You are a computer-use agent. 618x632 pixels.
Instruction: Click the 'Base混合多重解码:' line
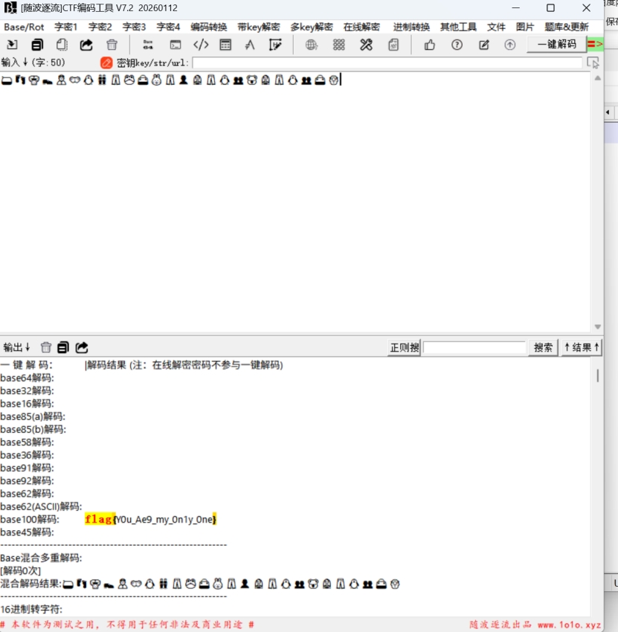point(41,558)
